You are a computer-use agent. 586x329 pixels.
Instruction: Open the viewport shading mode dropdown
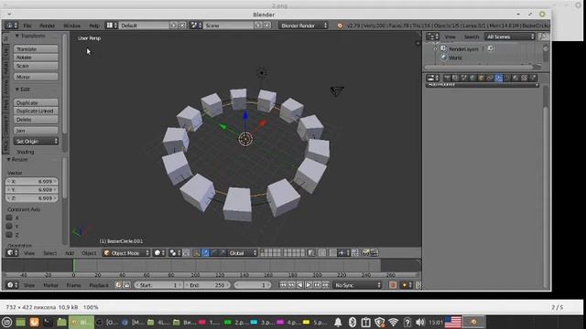[x=159, y=253]
